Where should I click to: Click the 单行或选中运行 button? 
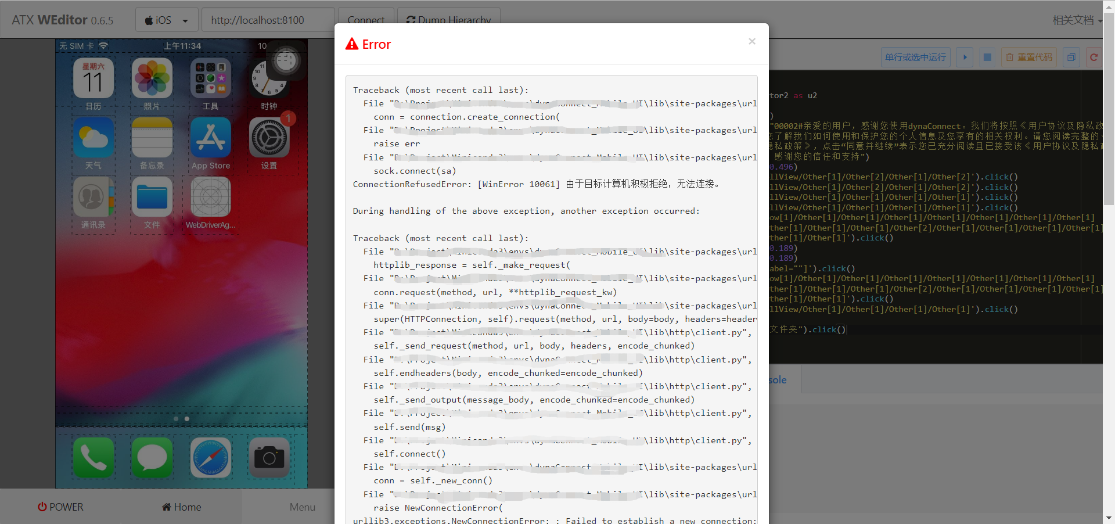915,57
